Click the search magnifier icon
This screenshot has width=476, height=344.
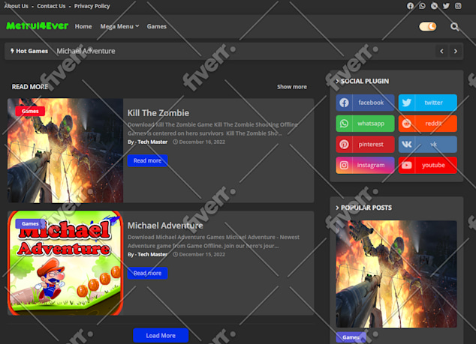[454, 27]
